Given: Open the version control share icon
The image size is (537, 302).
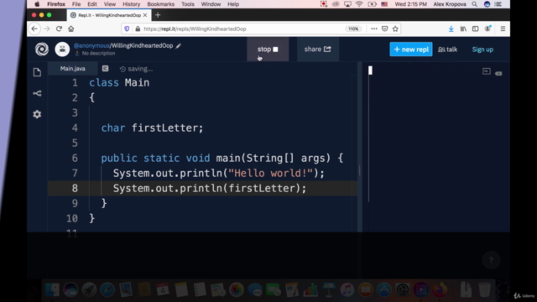Looking at the screenshot, I should (x=37, y=93).
